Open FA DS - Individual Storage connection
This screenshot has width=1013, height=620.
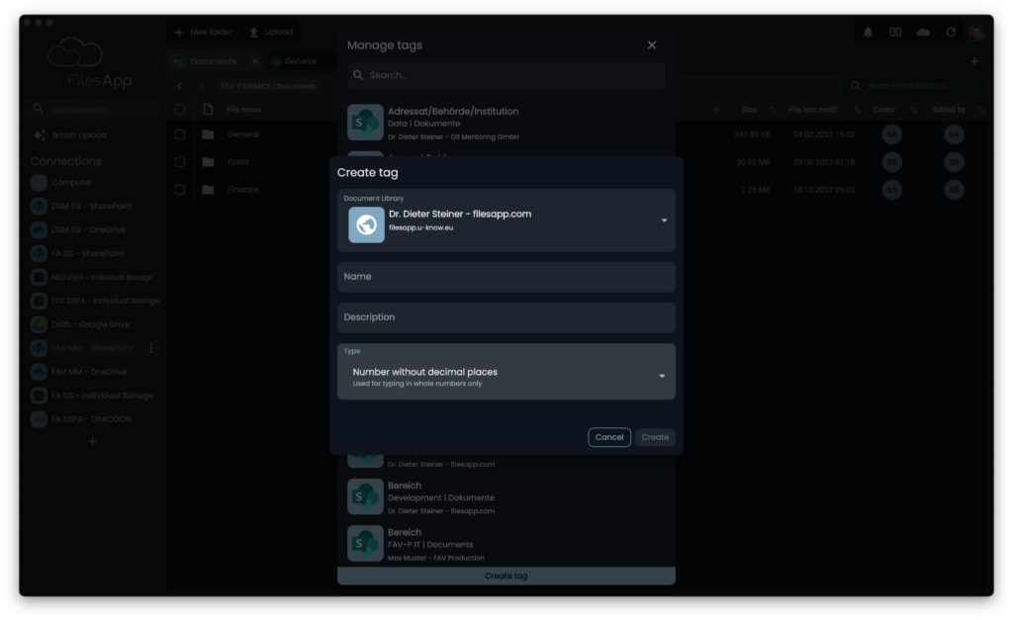point(94,396)
